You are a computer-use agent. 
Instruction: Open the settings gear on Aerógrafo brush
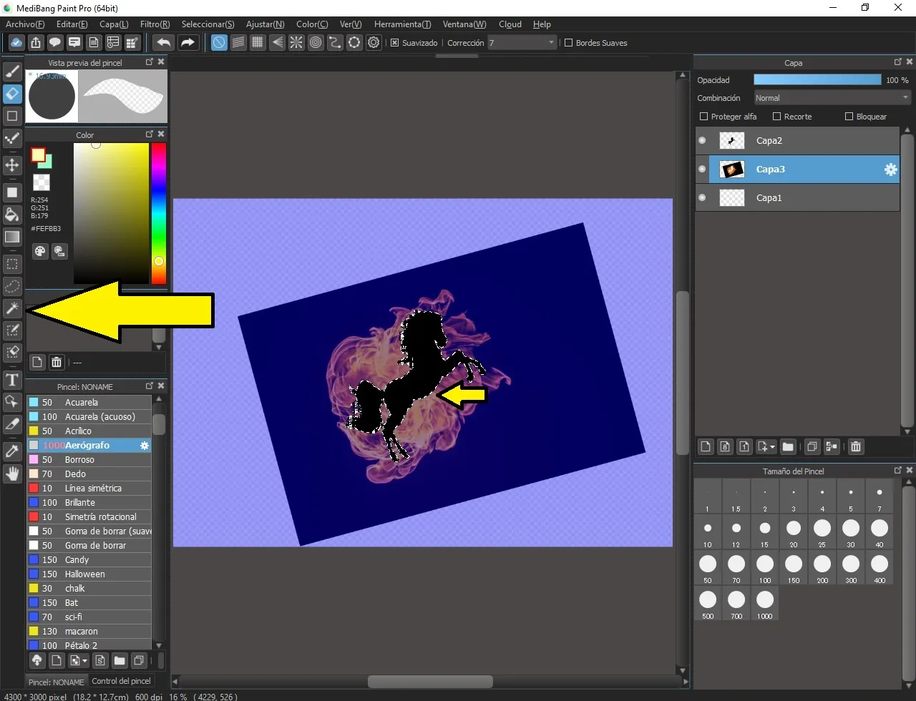pyautogui.click(x=145, y=445)
